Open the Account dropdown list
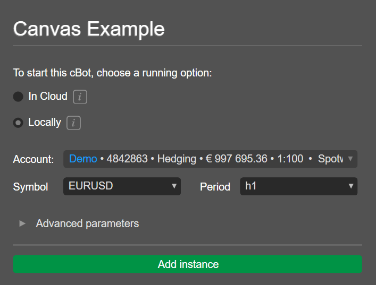This screenshot has height=285, width=376. click(x=210, y=159)
